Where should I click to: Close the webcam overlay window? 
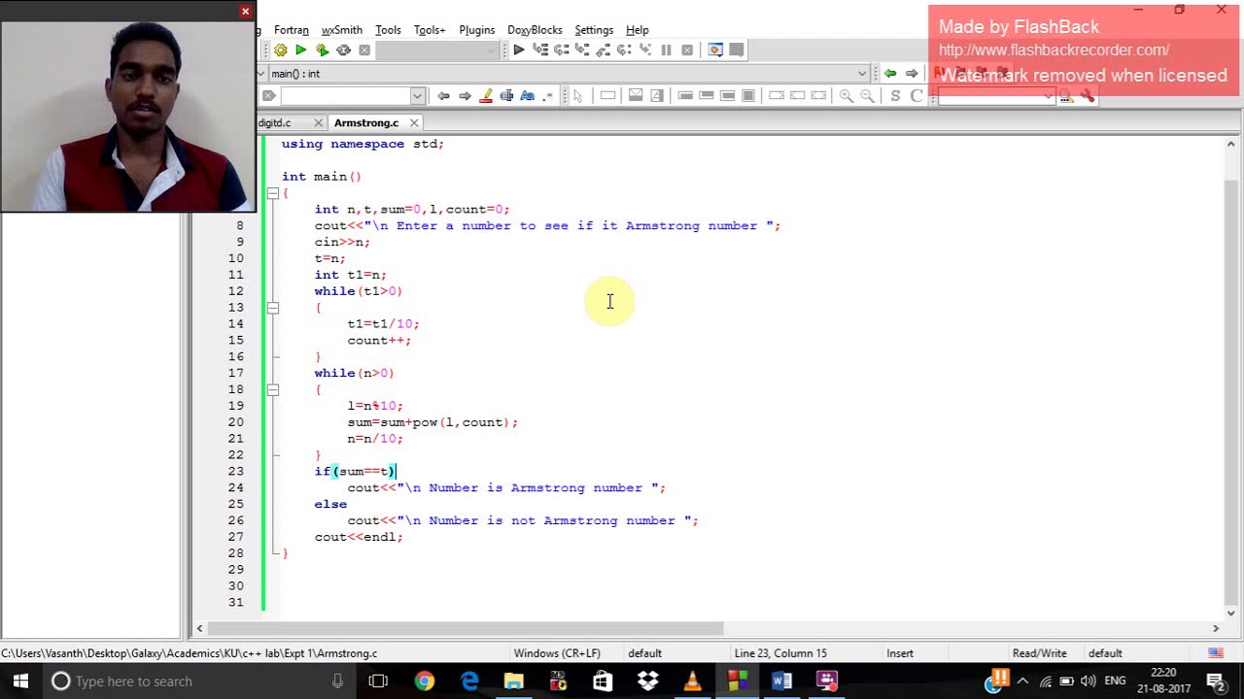(245, 11)
